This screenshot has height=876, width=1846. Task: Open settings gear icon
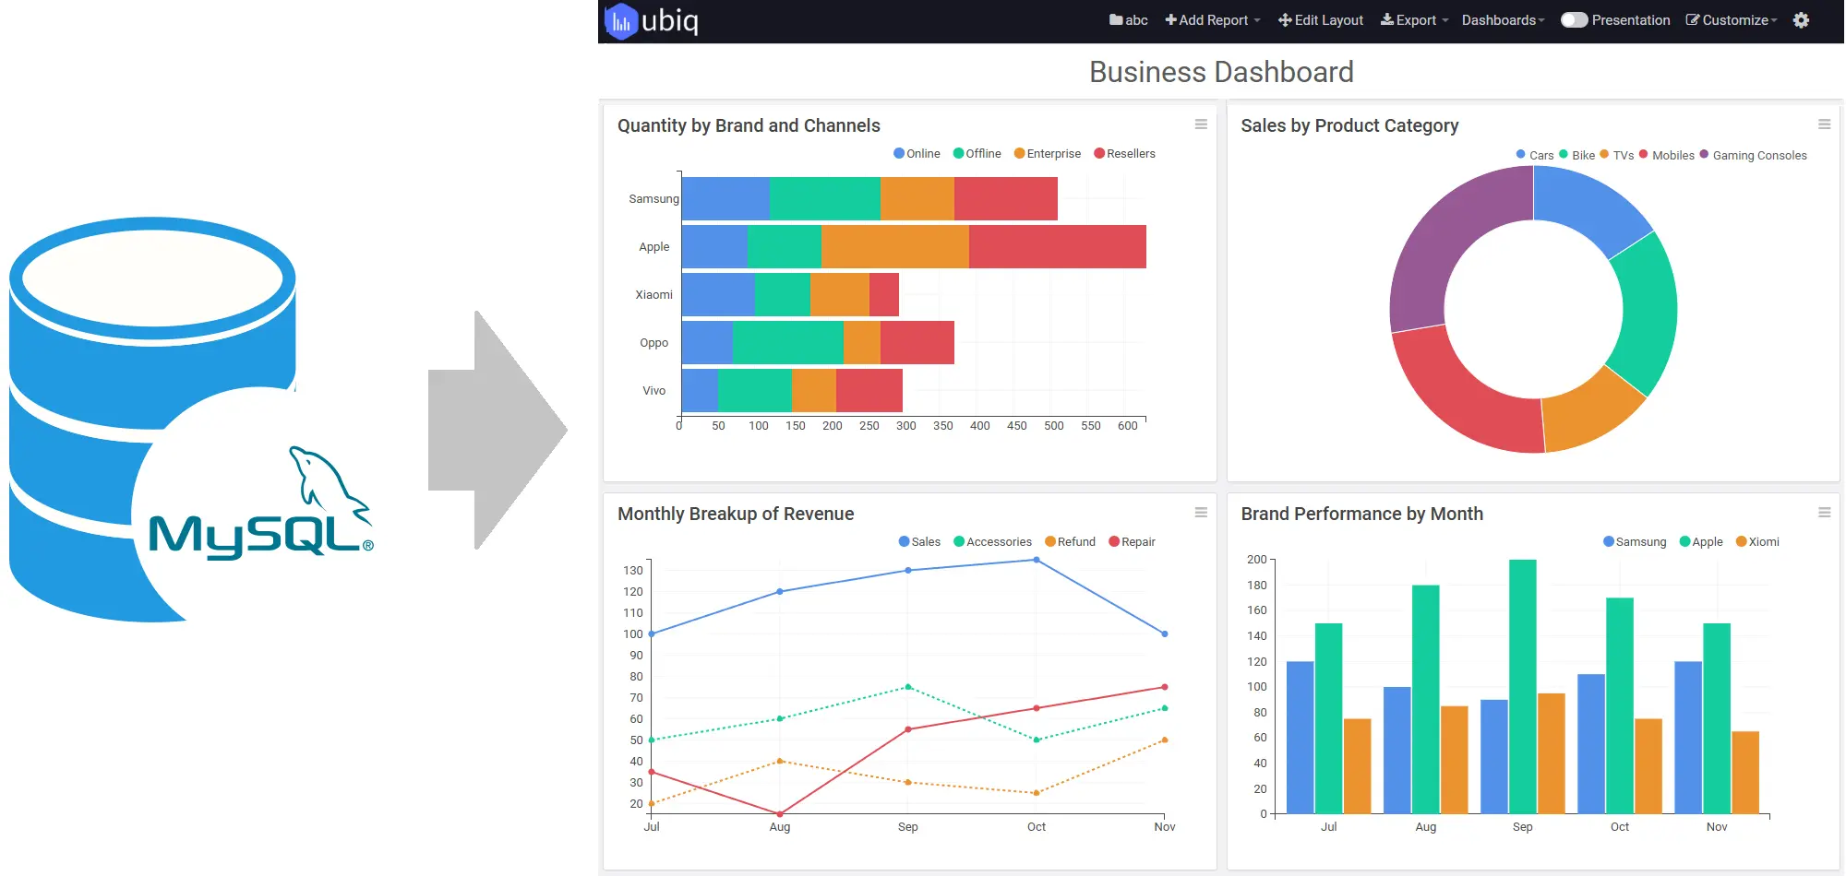[x=1801, y=20]
